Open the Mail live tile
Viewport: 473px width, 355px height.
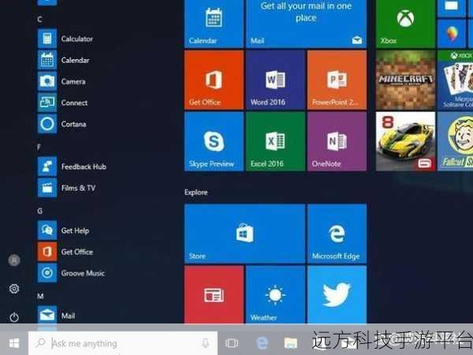pos(306,24)
